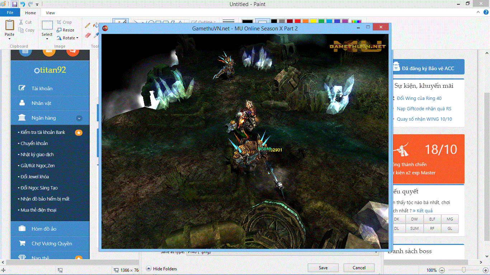Open the Chợ Vương Quyền menu

tap(50, 243)
